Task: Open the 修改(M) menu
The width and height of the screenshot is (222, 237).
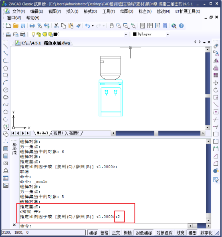Action: (x=163, y=11)
